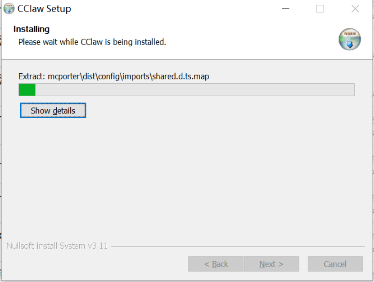
Task: Click the installer globe logo in header
Action: [350, 39]
